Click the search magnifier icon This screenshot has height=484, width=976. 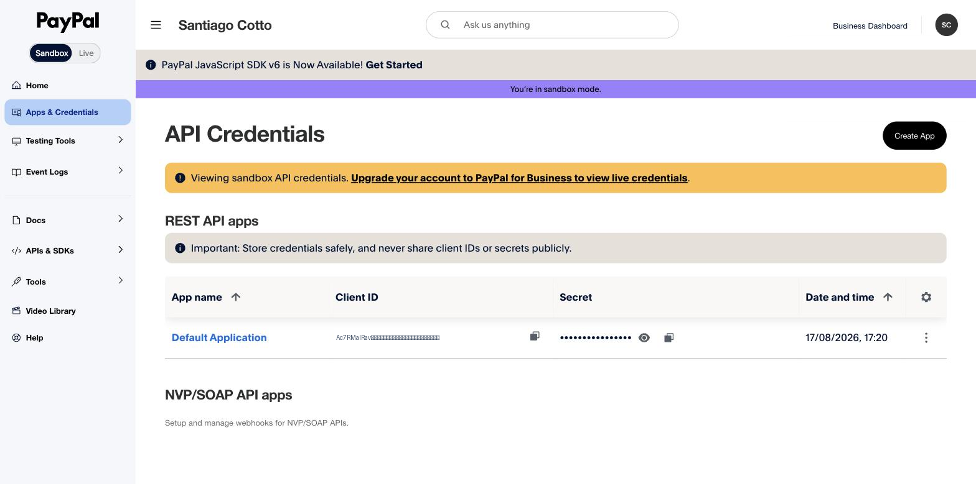(x=445, y=25)
